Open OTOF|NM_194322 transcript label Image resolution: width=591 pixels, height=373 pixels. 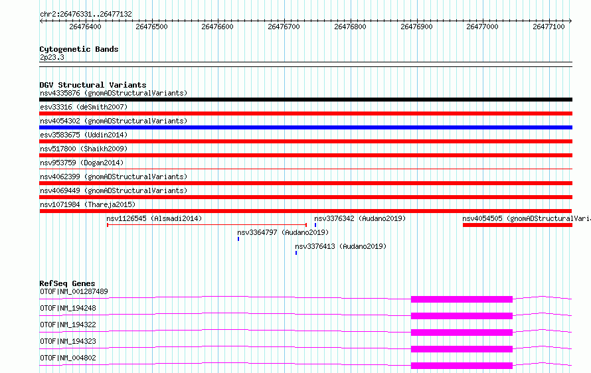[68, 325]
